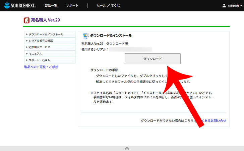Click the 宛名職人 Ver.29 ダウンロード版 text
Image resolution: width=244 pixels, height=151 pixels.
click(105, 44)
